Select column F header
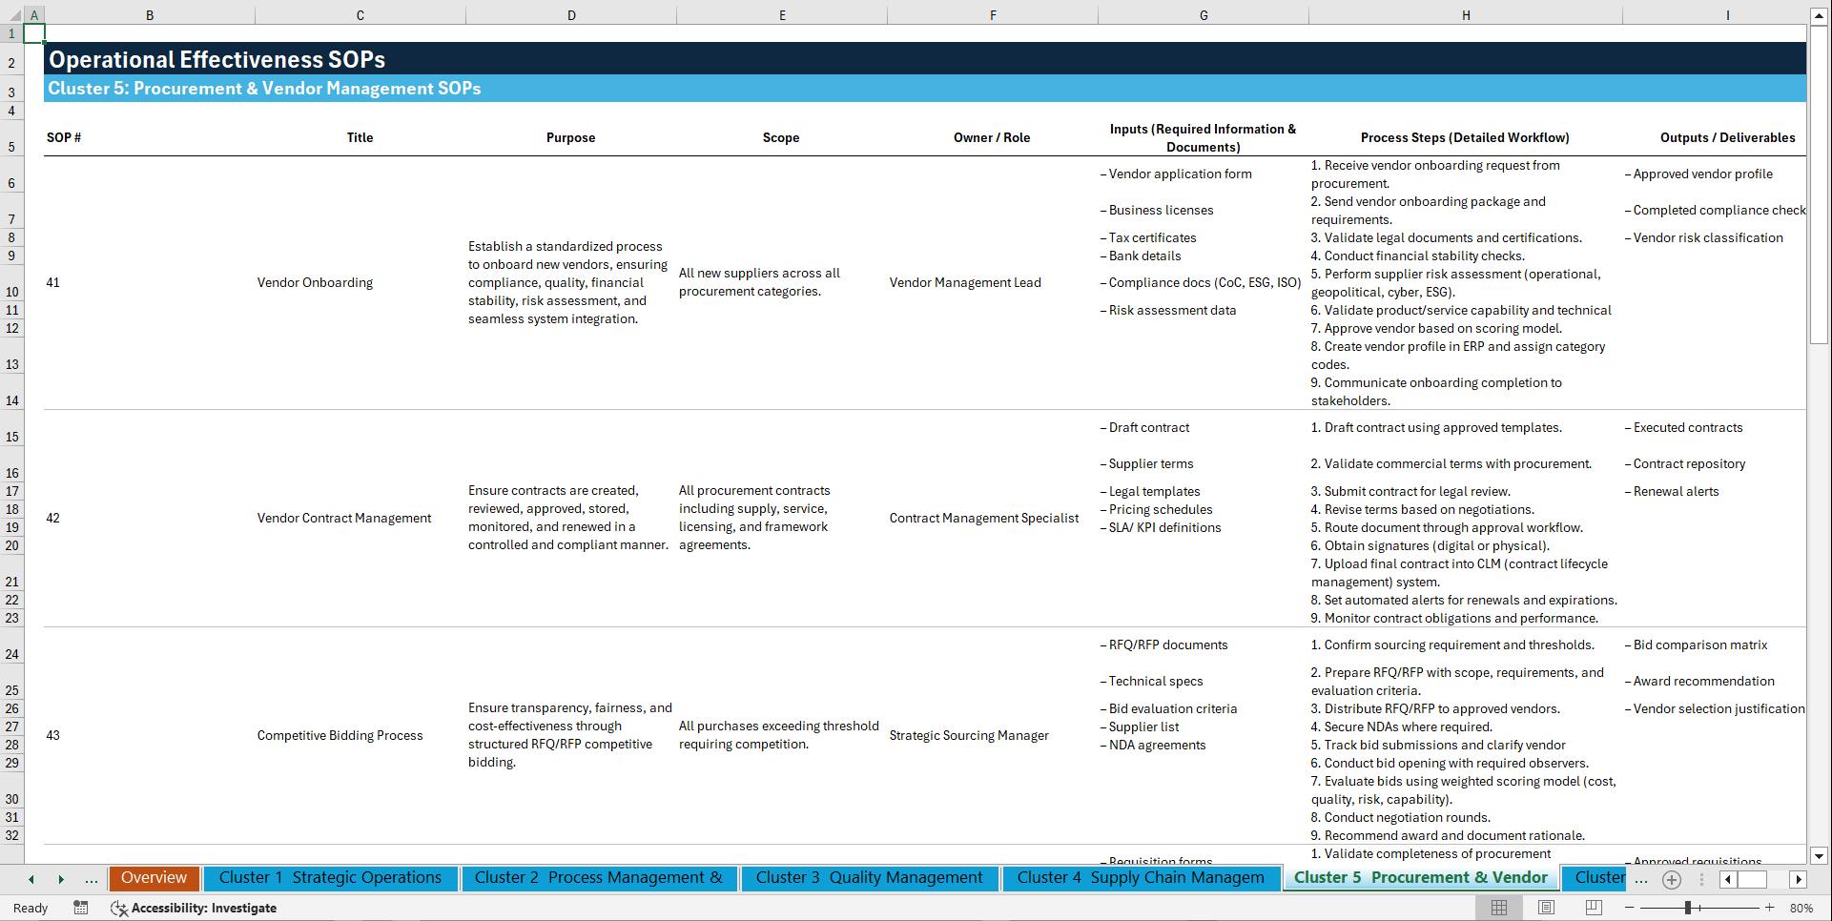 [993, 14]
